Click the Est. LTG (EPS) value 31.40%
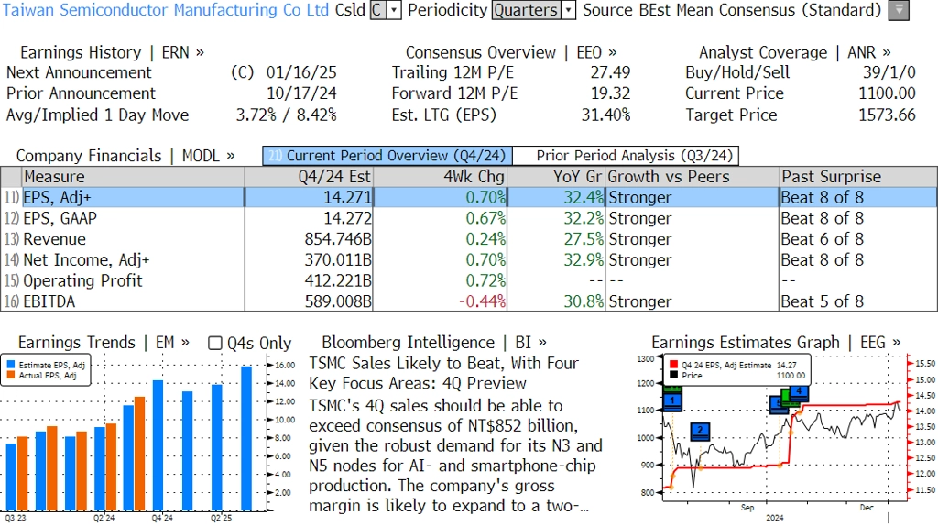 605,115
